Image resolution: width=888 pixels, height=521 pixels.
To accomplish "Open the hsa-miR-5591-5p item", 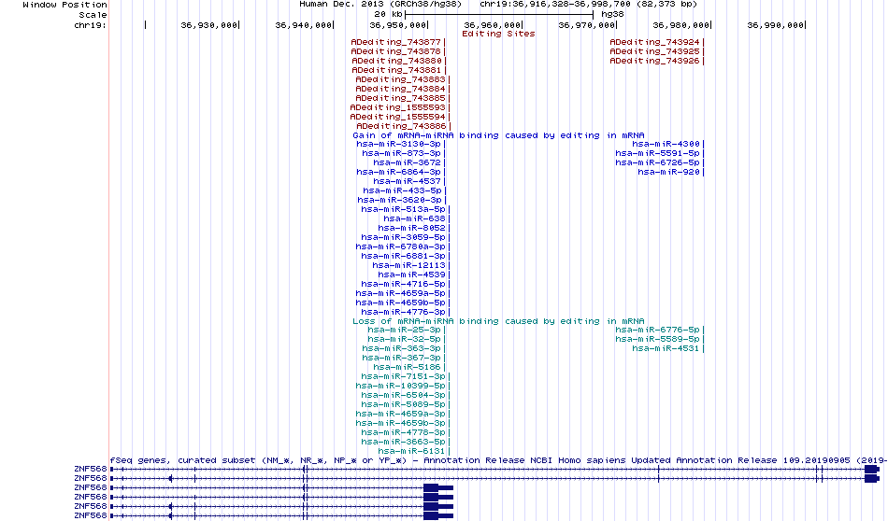I will [x=657, y=153].
